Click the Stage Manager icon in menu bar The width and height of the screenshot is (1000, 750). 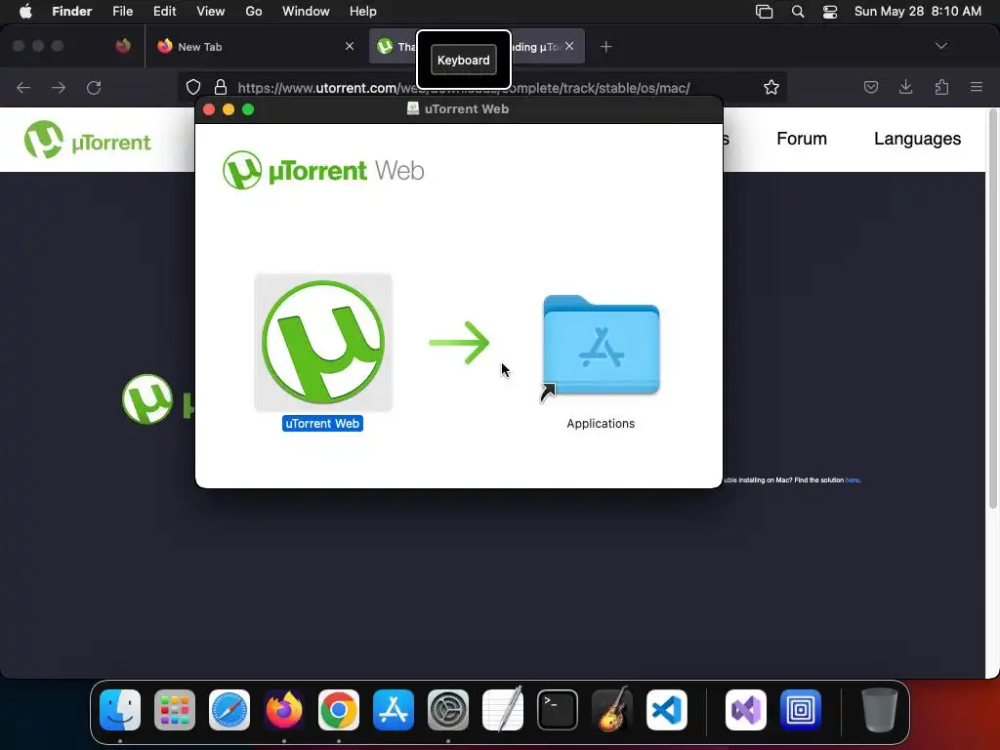click(x=764, y=12)
